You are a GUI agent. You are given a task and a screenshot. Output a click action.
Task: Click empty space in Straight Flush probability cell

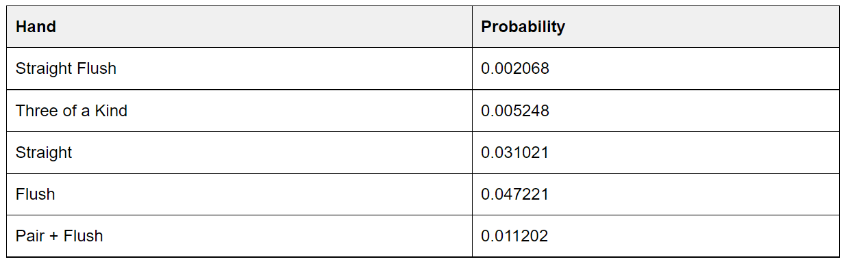click(x=692, y=68)
